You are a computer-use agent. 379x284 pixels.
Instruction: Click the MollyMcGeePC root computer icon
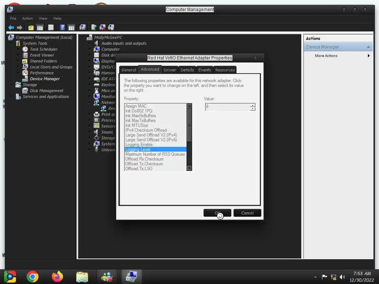90,37
